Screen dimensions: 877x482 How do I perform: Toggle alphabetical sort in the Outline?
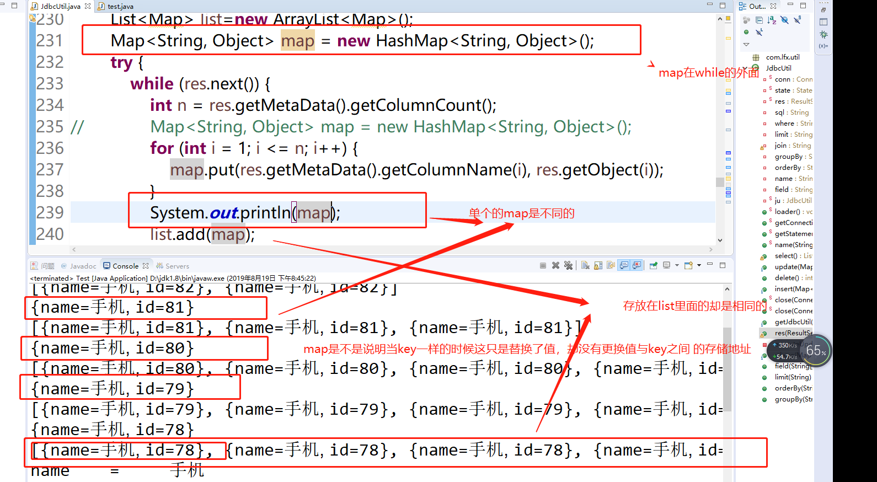[772, 20]
